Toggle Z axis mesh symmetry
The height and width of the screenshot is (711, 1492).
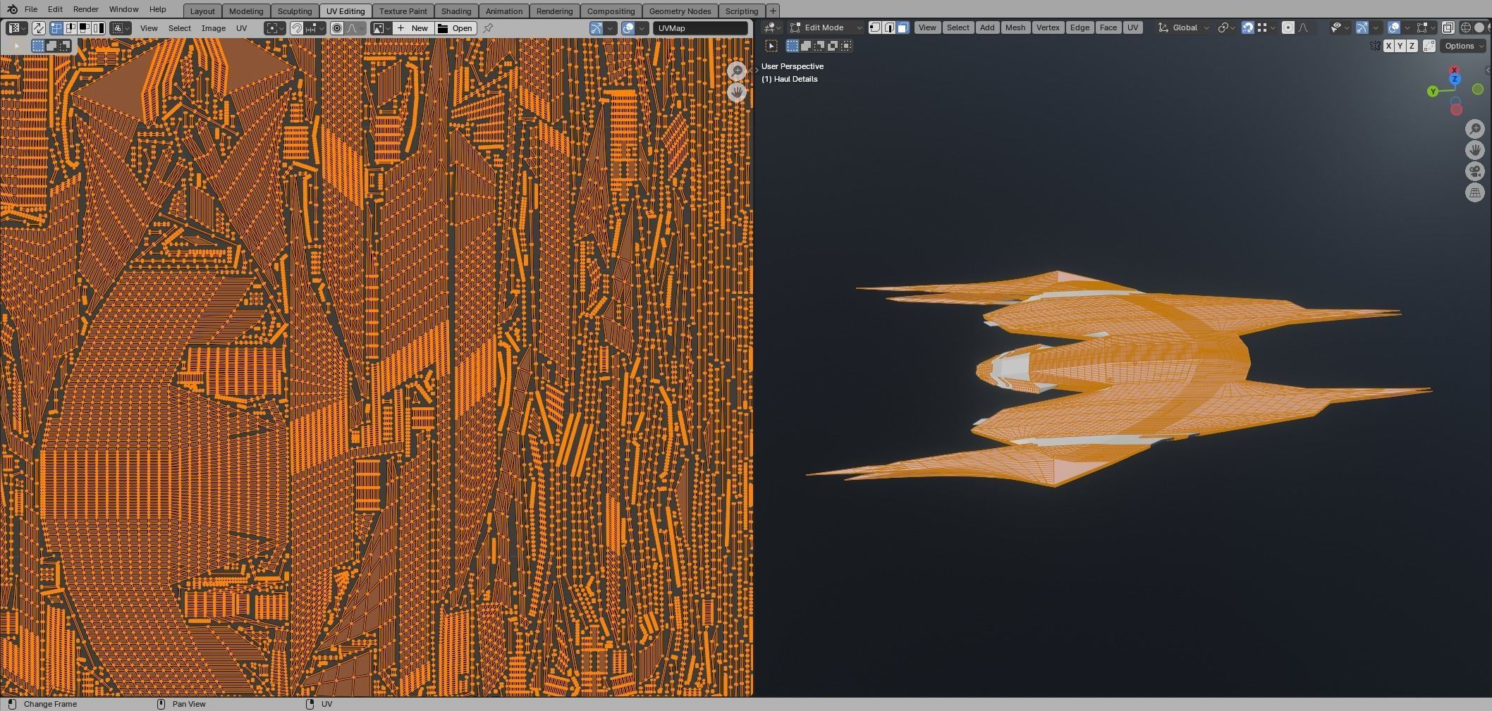click(x=1412, y=46)
